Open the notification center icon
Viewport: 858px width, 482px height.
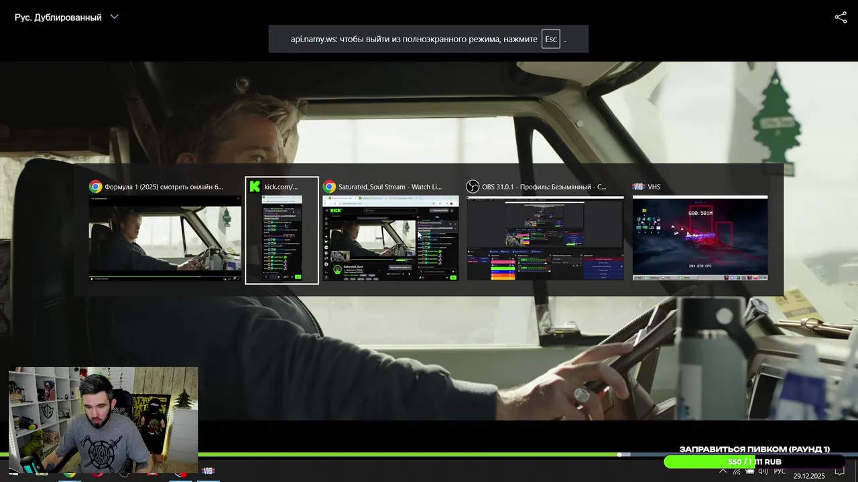point(840,471)
